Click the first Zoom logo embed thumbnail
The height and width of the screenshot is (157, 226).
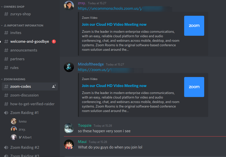tap(194, 26)
